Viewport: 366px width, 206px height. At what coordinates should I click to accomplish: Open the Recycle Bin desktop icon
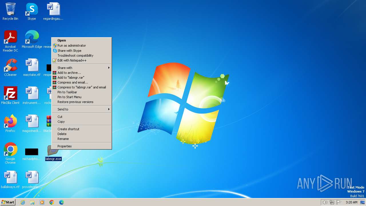[10, 11]
